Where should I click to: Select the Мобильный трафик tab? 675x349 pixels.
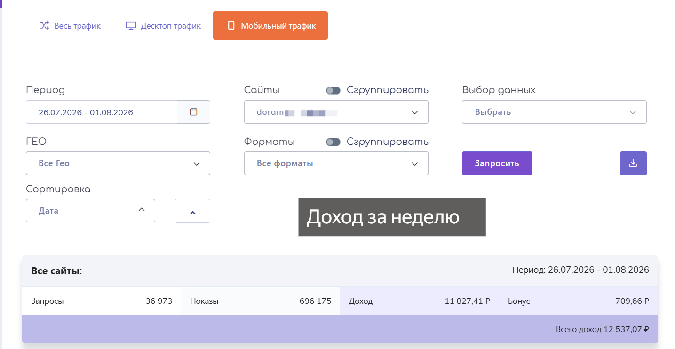[x=270, y=25]
